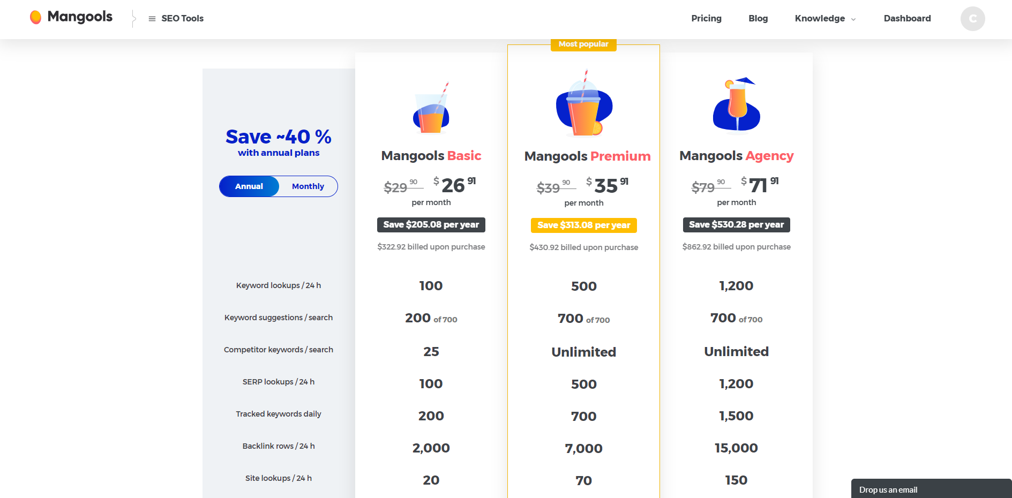Click the Agency $71.91 price
The image size is (1012, 498).
[760, 185]
